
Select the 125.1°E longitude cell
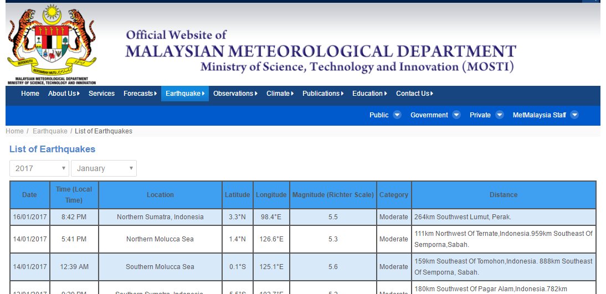(x=271, y=267)
